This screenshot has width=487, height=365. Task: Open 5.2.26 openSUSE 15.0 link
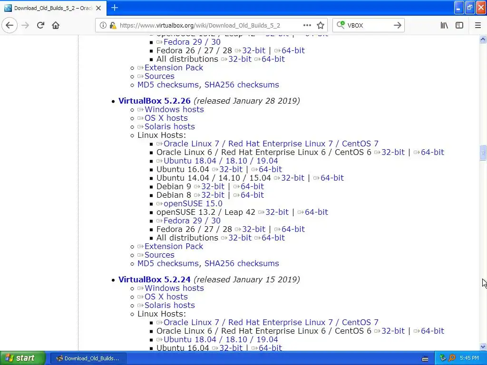[x=193, y=203]
